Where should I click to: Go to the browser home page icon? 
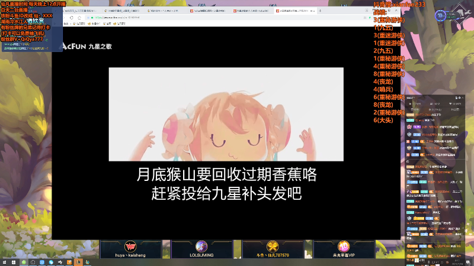coord(79,18)
